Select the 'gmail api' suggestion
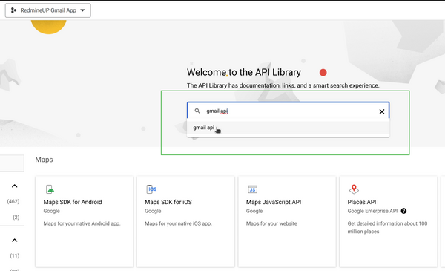This screenshot has height=271, width=445. [288, 128]
